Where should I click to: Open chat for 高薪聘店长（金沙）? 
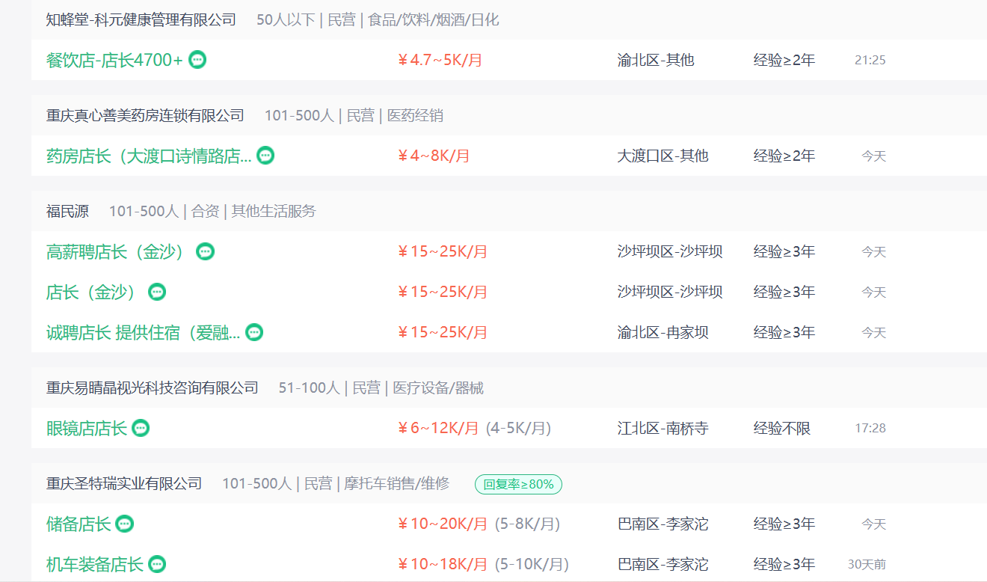click(x=205, y=251)
